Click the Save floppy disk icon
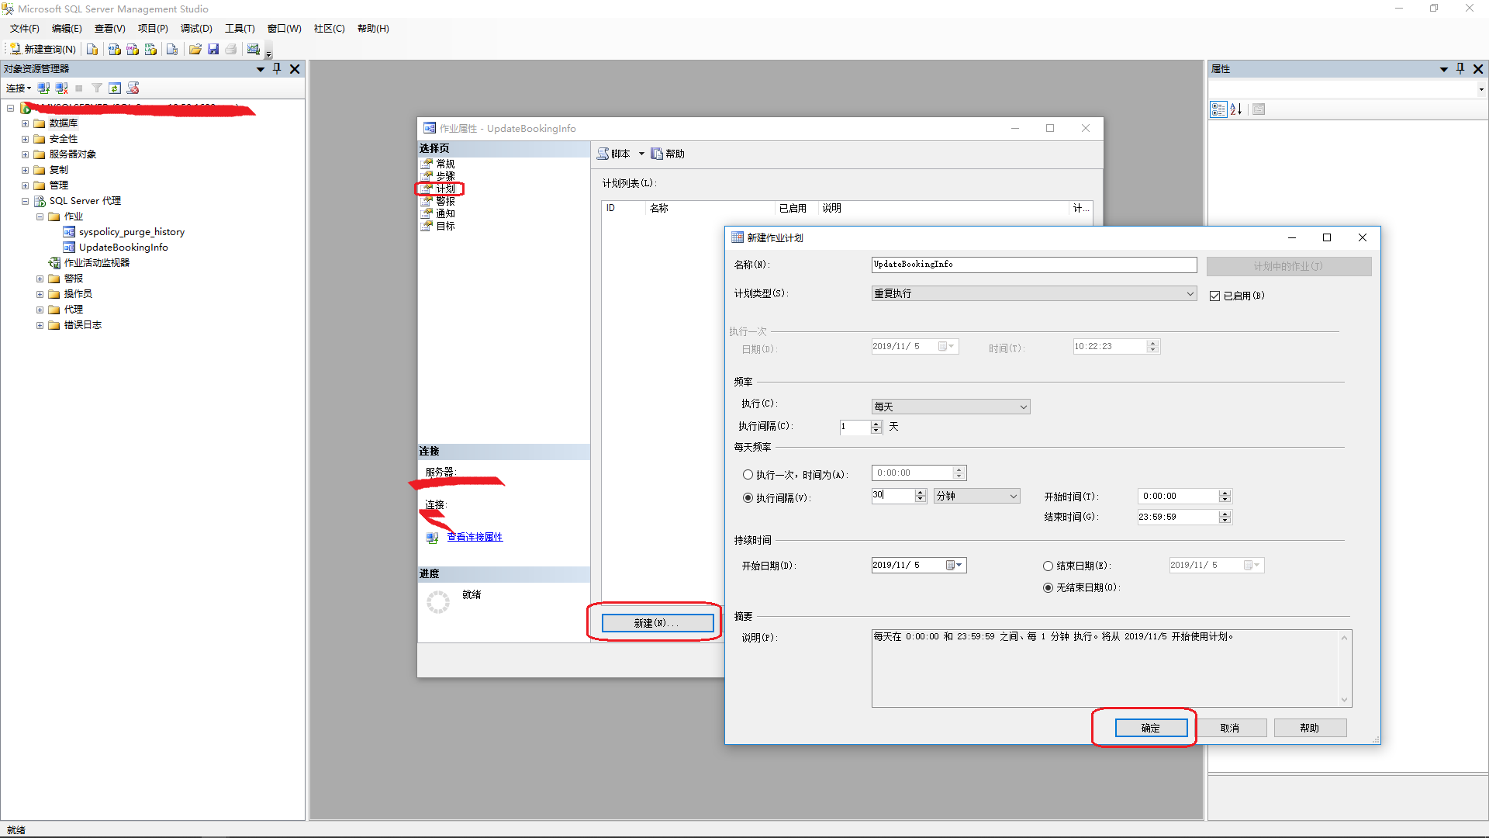 point(213,49)
